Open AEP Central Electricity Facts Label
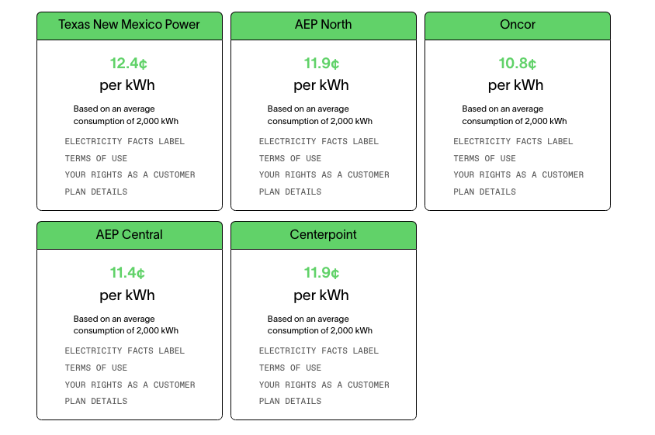Viewport: 655px width, 435px height. coord(124,351)
